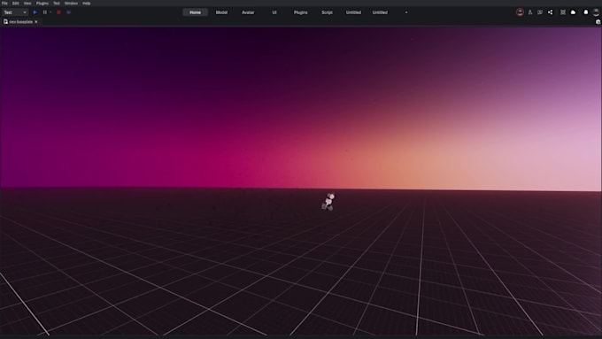Switch to the Script tab

(x=327, y=12)
